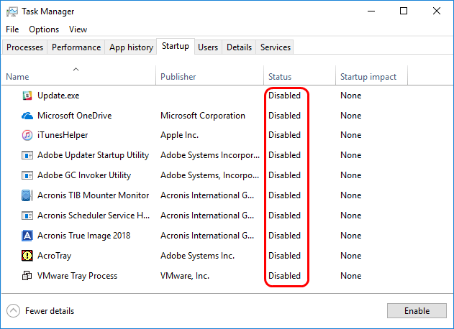Select the AcroTray entry name
The height and width of the screenshot is (329, 454).
click(x=55, y=256)
